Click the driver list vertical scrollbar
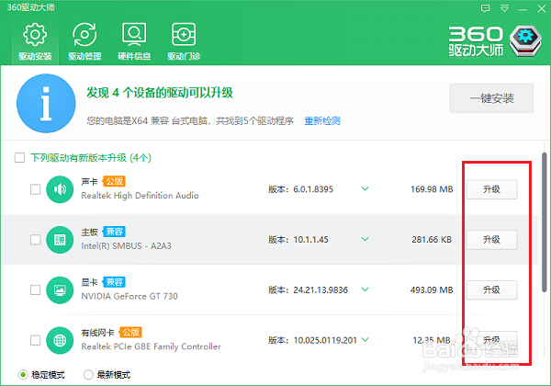The height and width of the screenshot is (386, 551). coord(545,222)
